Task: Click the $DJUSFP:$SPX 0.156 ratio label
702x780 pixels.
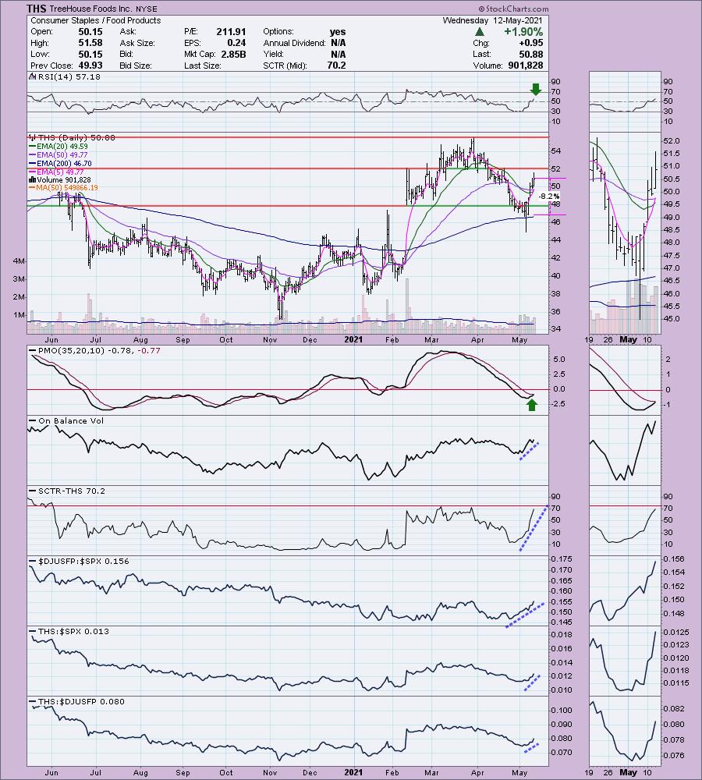Action: coord(84,561)
